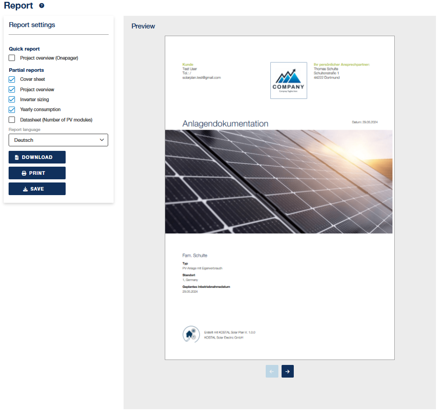This screenshot has width=440, height=411.
Task: Uncheck the Cover sheet checkbox
Action: [x=12, y=79]
